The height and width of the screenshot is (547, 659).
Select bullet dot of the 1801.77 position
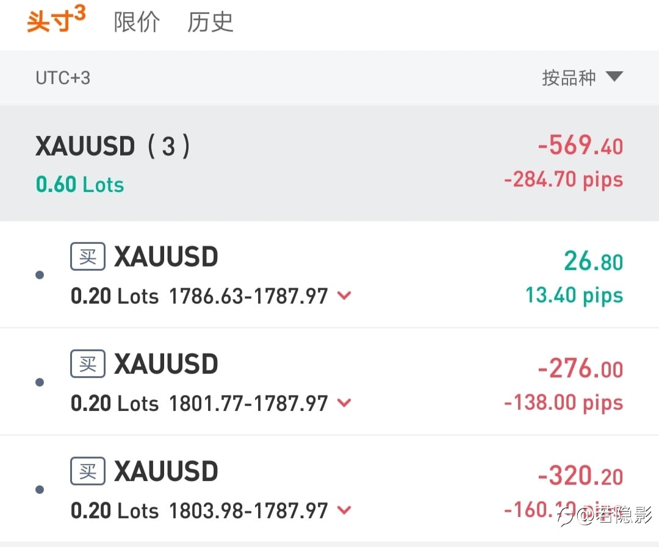40,382
